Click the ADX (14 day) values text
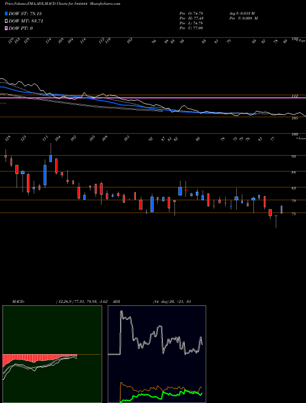This screenshot has width=306, height=403. pos(171,302)
